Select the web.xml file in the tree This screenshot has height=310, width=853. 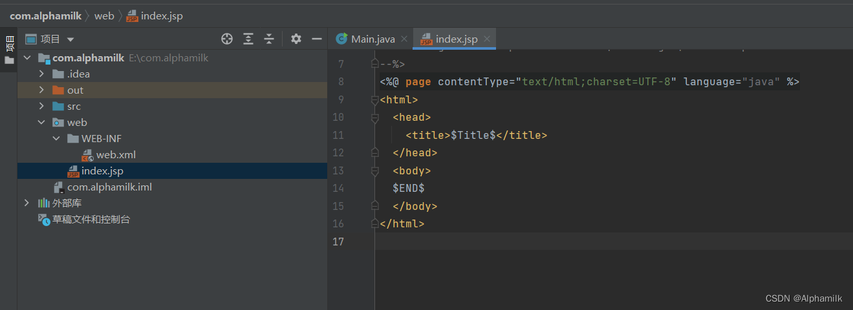115,155
